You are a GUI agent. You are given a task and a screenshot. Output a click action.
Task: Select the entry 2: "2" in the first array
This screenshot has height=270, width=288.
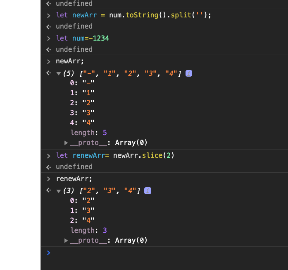pos(82,103)
